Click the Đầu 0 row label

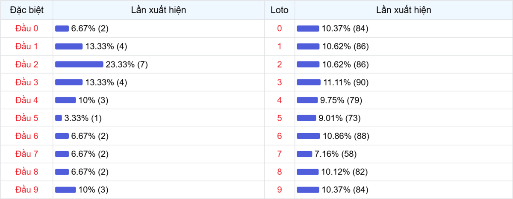click(x=27, y=29)
